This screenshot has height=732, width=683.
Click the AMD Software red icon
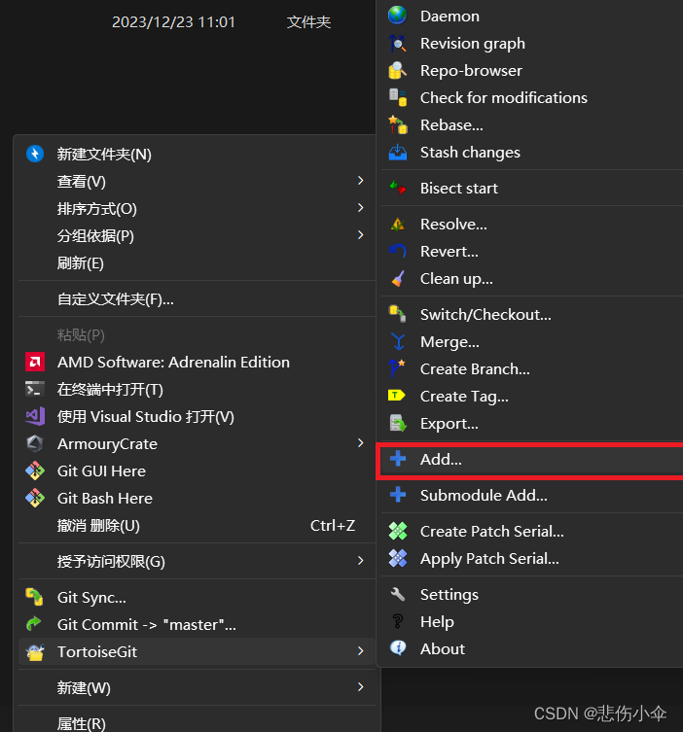(x=35, y=362)
